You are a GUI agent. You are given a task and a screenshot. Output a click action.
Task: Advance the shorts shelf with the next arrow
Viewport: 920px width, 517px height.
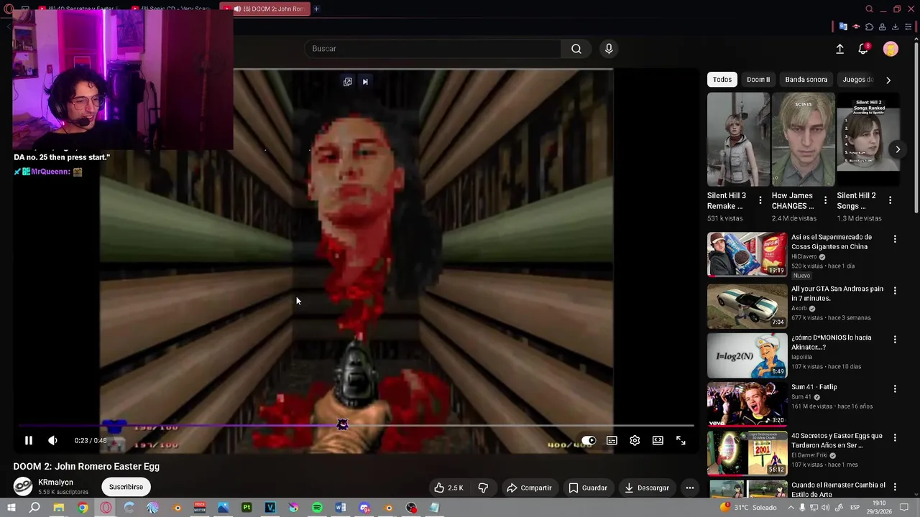coord(898,149)
